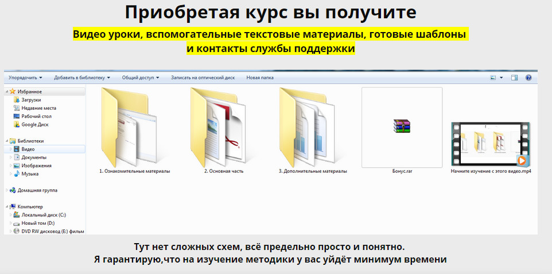Select folder icon 3. Дополнительные материалы
This screenshot has width=552, height=274.
pyautogui.click(x=306, y=128)
